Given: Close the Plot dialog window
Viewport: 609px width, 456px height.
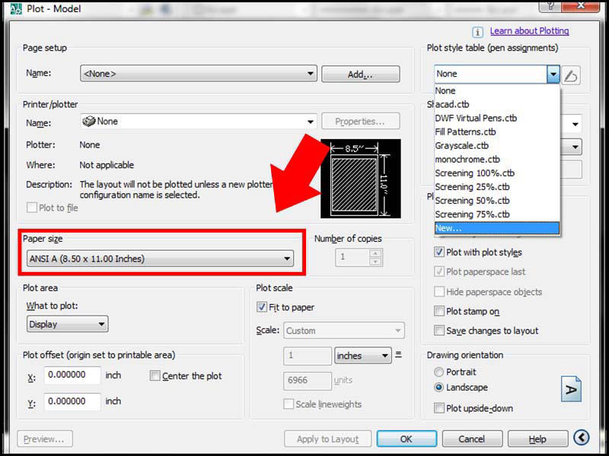Looking at the screenshot, I should 581,5.
